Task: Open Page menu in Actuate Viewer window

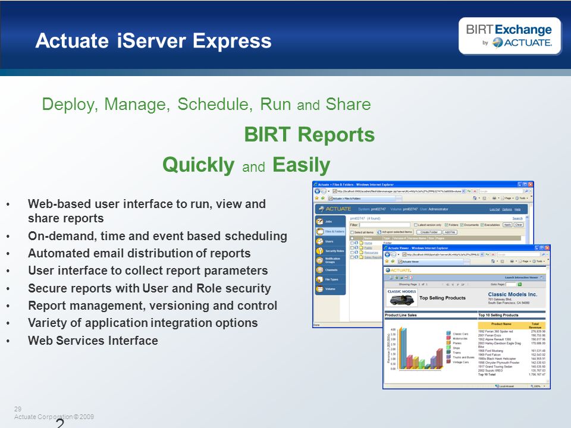Action: click(x=525, y=261)
